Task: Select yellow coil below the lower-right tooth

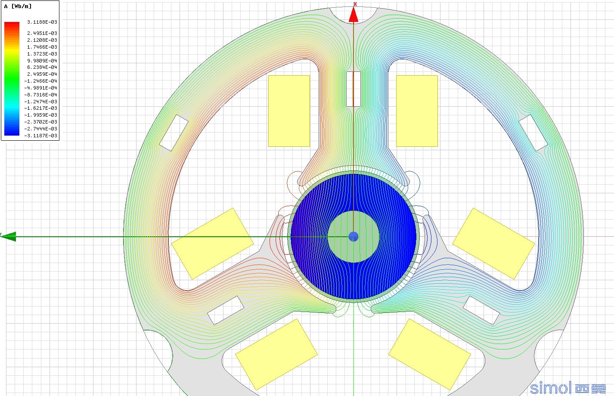Action: (430, 354)
